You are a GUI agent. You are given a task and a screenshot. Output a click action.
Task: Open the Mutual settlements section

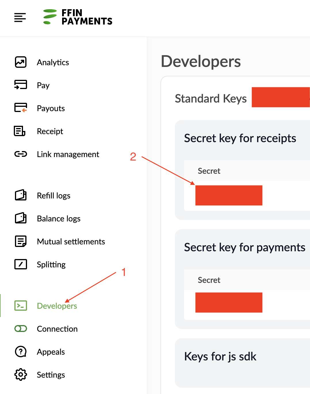(71, 242)
